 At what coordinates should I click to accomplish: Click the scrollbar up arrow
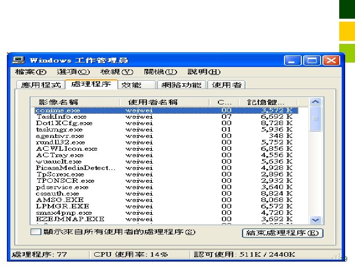(x=316, y=101)
